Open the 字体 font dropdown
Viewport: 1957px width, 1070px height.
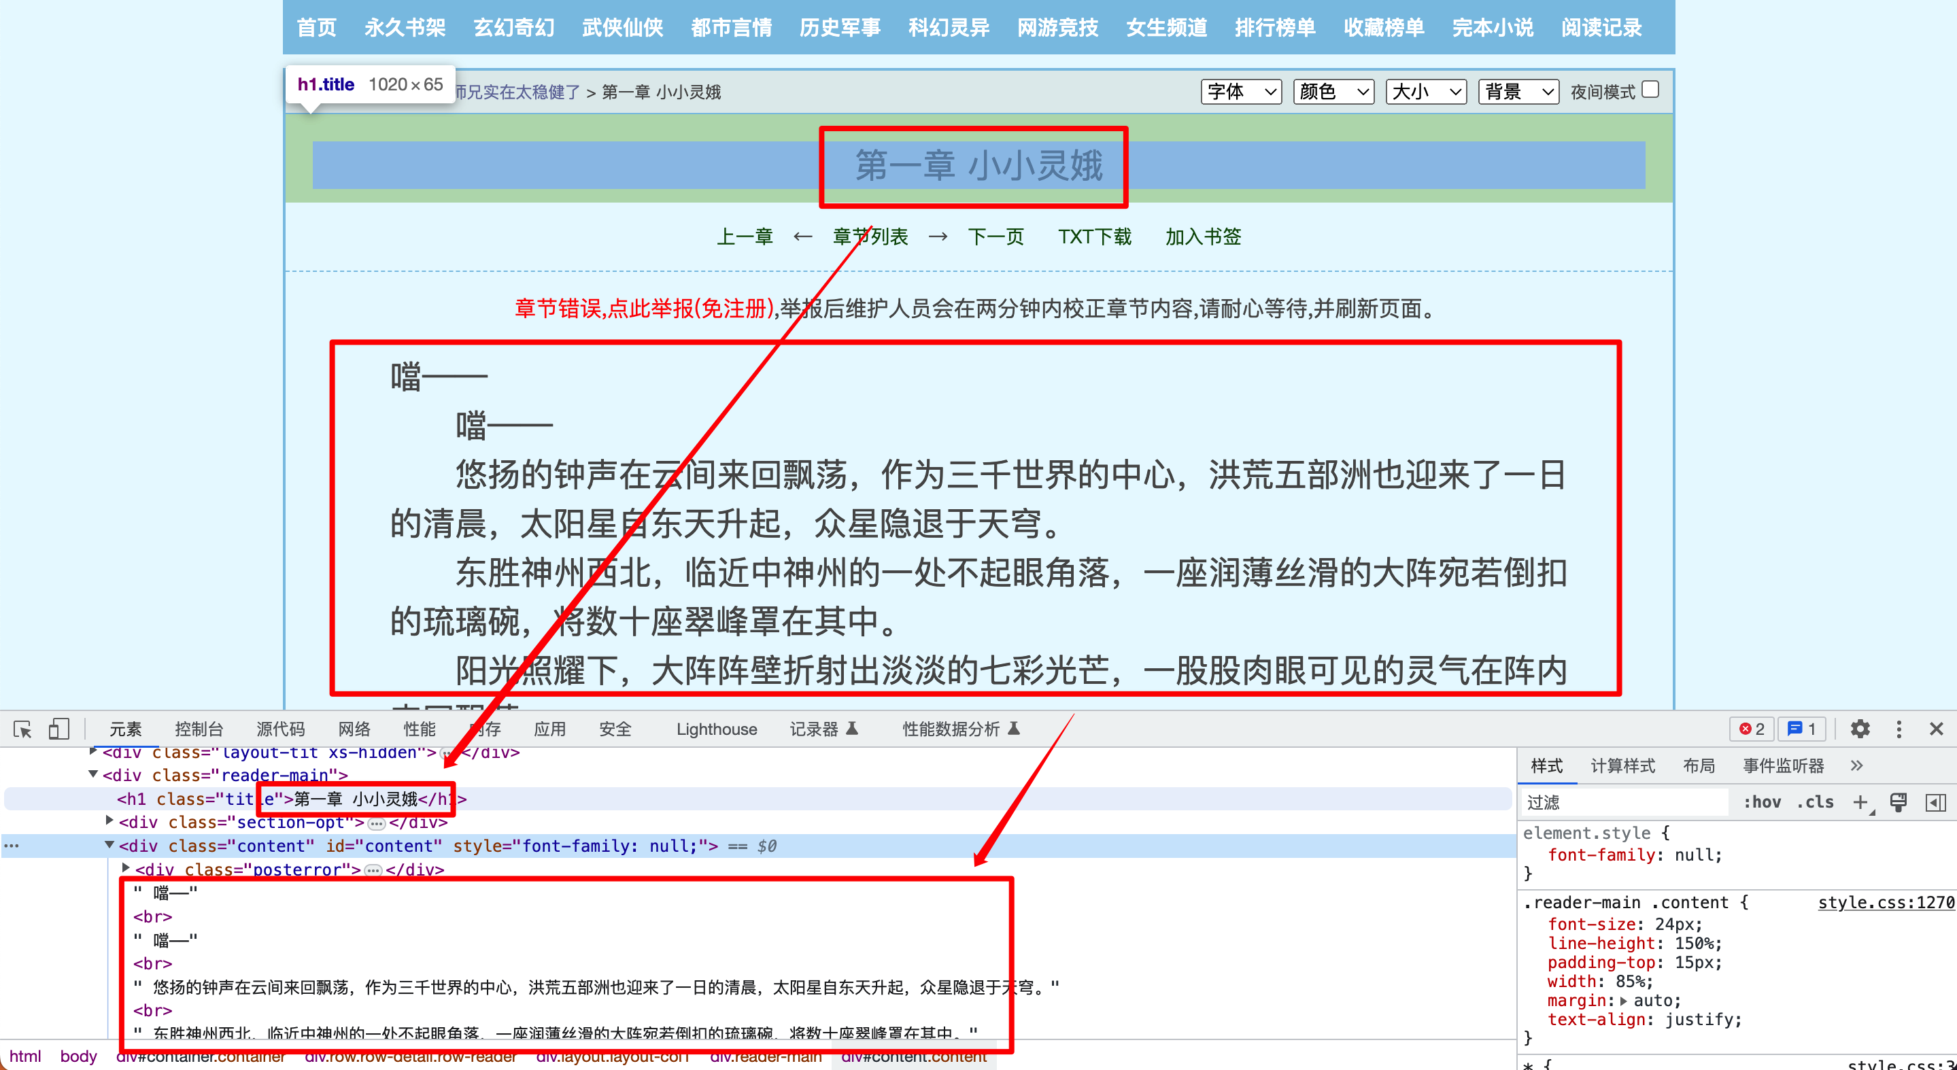pyautogui.click(x=1242, y=92)
